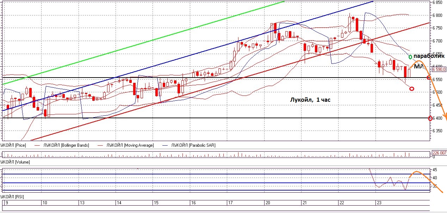Click the 6 750 price axis label
Screen dimensions: 447x213
[437, 28]
